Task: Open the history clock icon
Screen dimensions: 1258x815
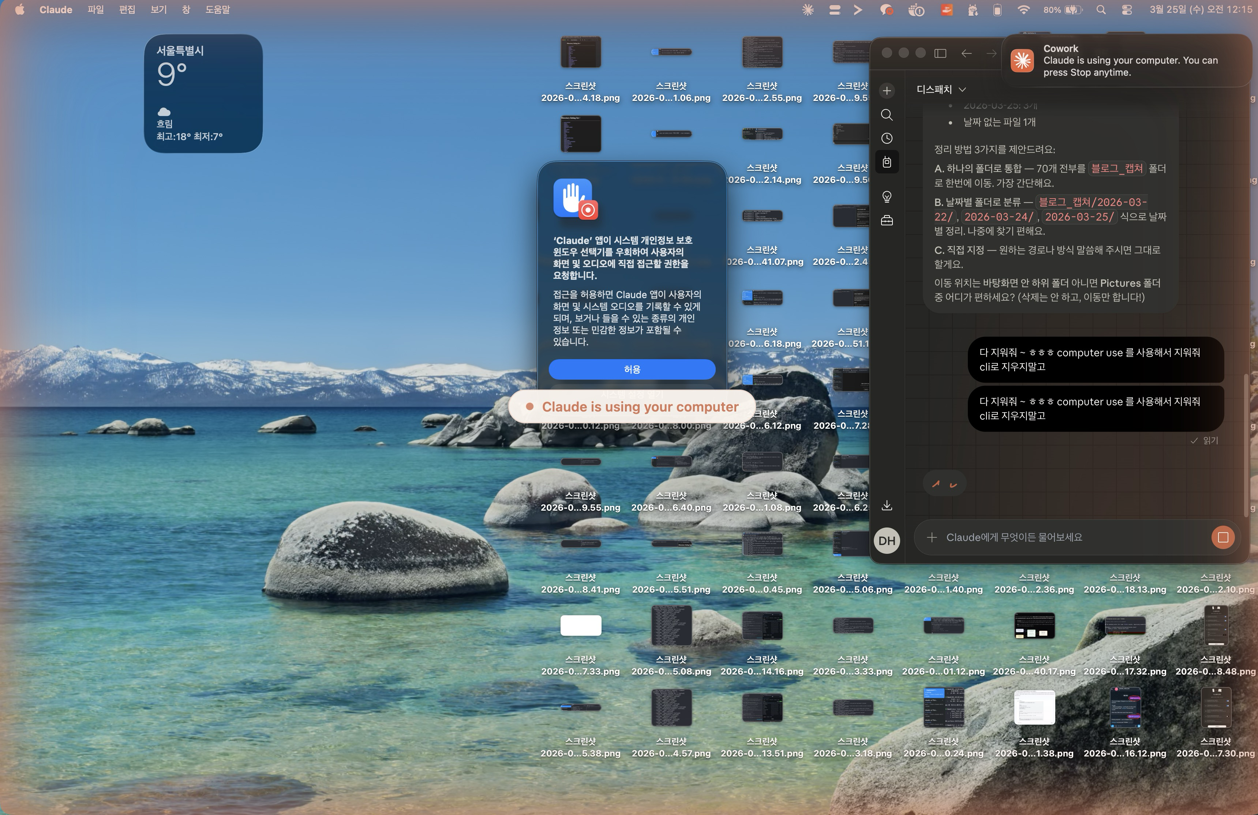Action: (887, 139)
